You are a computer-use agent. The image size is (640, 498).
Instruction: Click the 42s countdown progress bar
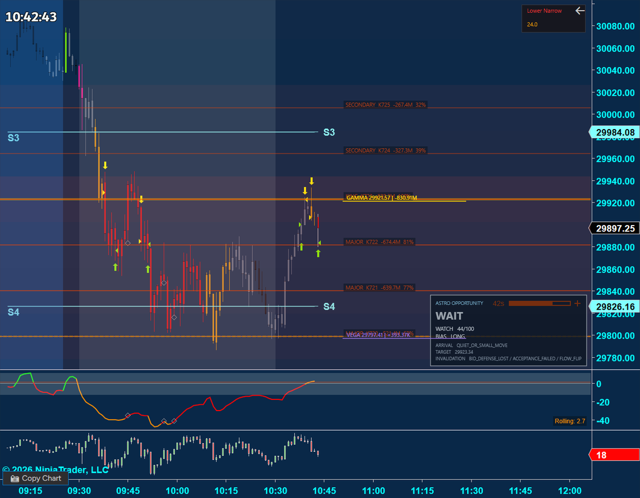[540, 303]
